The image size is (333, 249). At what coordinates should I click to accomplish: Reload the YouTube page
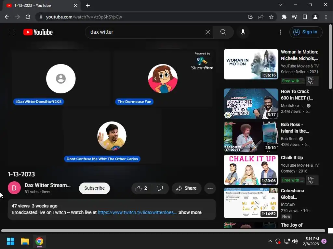tap(28, 17)
